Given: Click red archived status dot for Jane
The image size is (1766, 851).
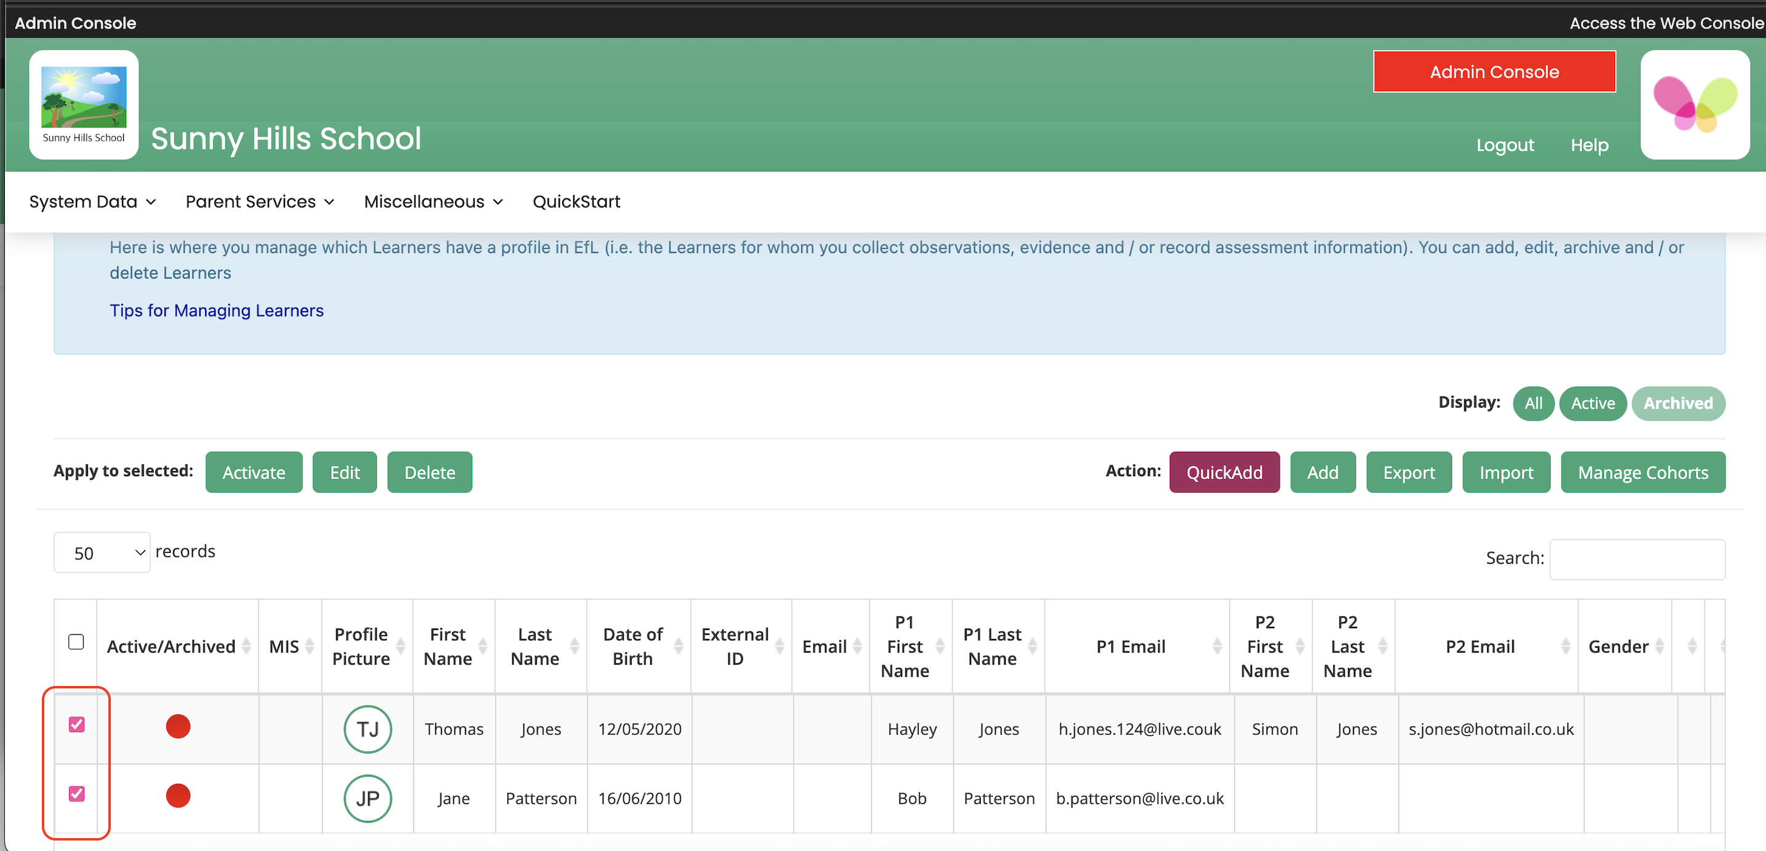Looking at the screenshot, I should (178, 796).
